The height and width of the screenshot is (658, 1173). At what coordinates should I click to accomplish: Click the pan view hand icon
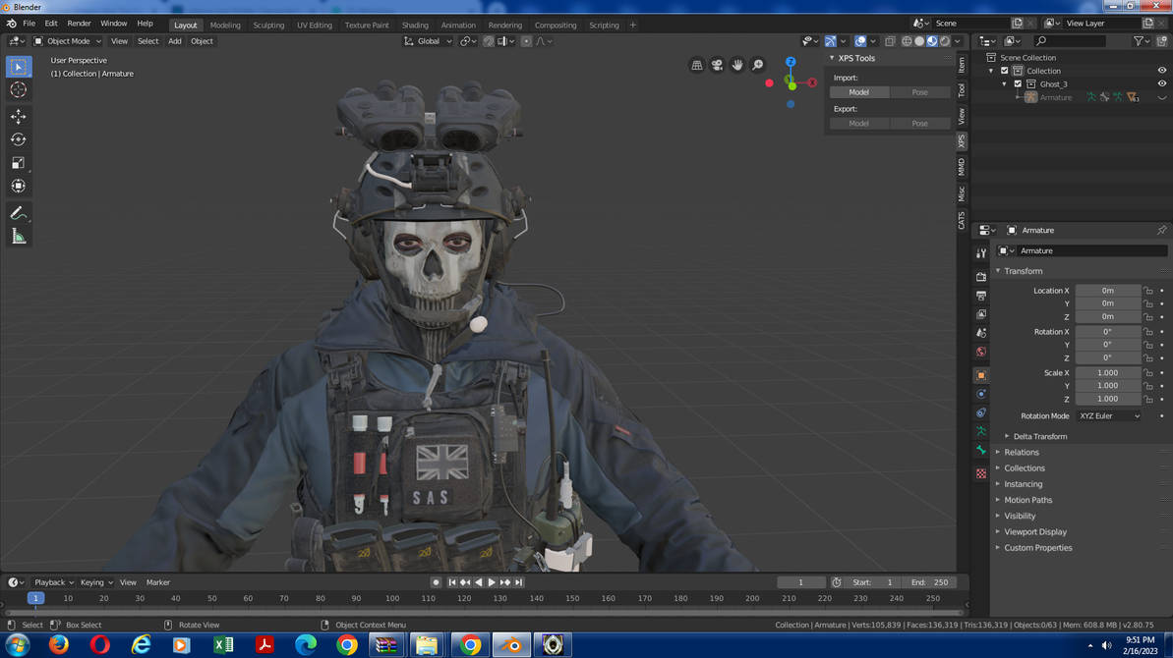pos(736,65)
